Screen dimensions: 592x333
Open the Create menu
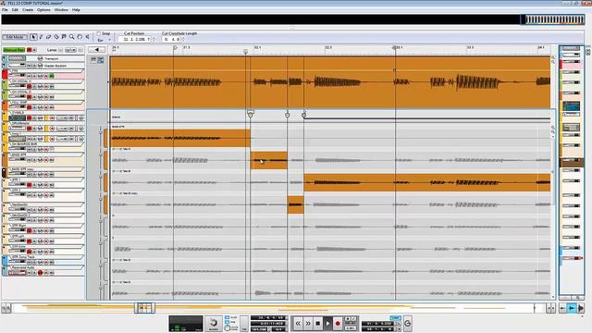click(28, 10)
